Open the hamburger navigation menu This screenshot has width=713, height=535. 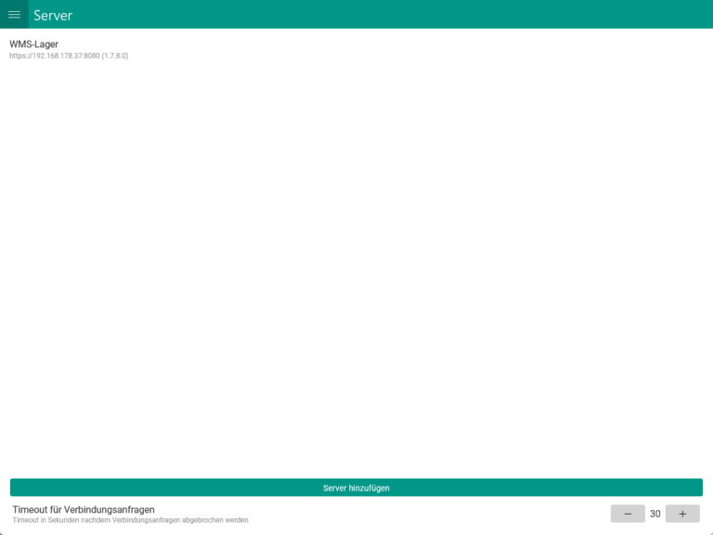click(x=14, y=15)
